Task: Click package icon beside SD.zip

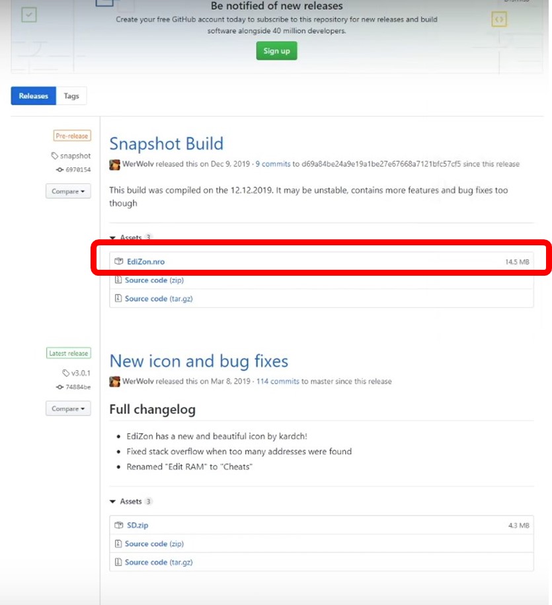Action: [119, 525]
